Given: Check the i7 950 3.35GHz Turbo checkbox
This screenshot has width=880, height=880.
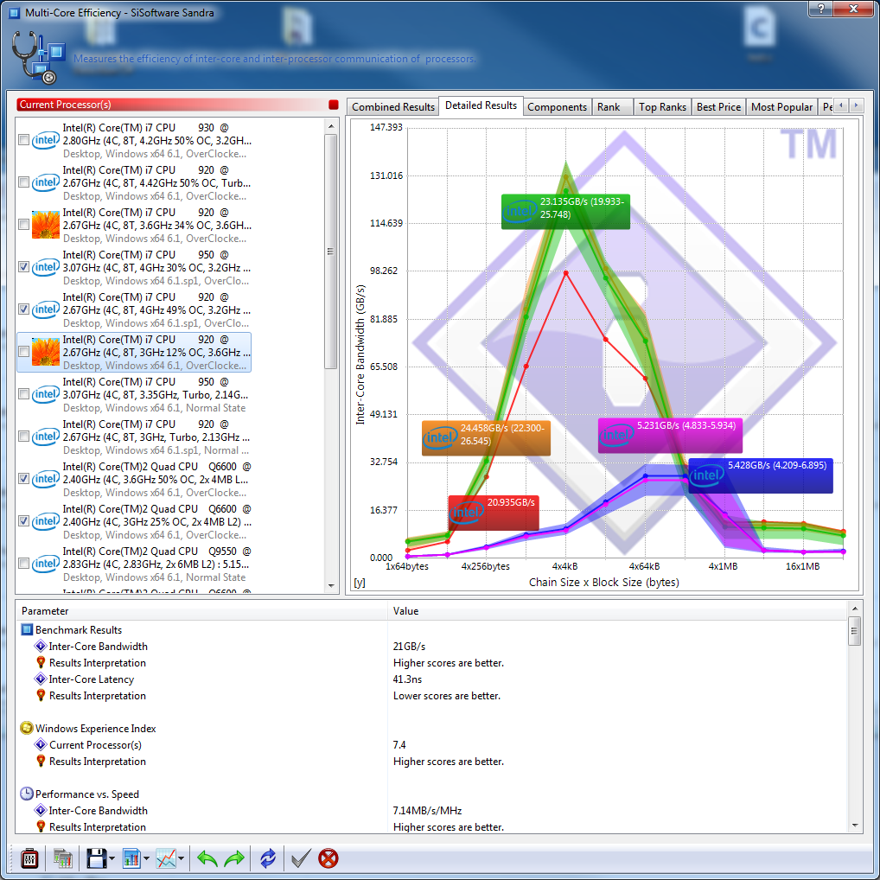Looking at the screenshot, I should 23,394.
